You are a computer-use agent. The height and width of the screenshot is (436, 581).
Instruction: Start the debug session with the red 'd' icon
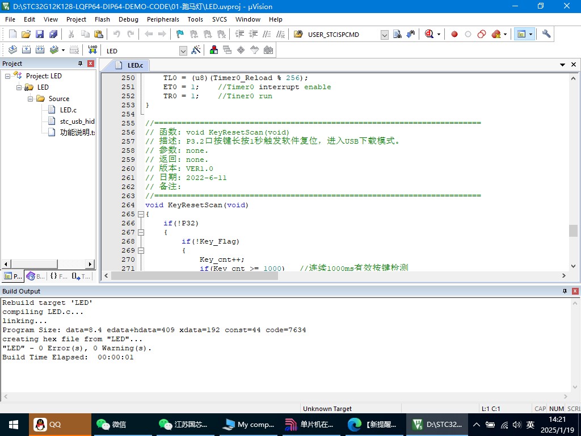(429, 34)
